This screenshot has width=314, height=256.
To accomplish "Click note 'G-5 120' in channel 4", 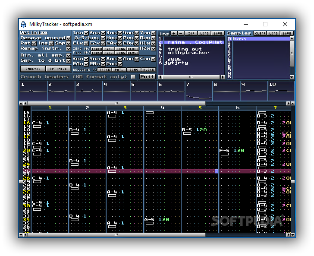I will coord(157,219).
